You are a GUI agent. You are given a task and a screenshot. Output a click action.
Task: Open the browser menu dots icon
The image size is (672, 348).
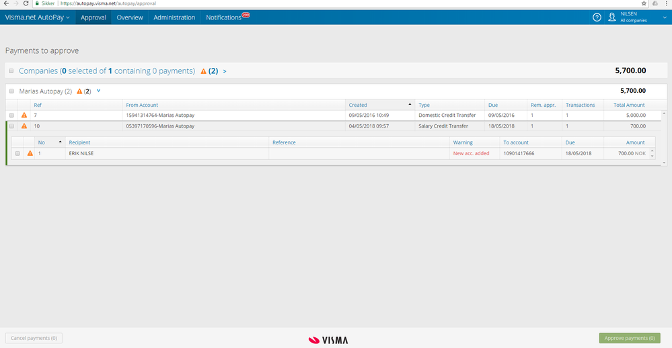tap(667, 3)
